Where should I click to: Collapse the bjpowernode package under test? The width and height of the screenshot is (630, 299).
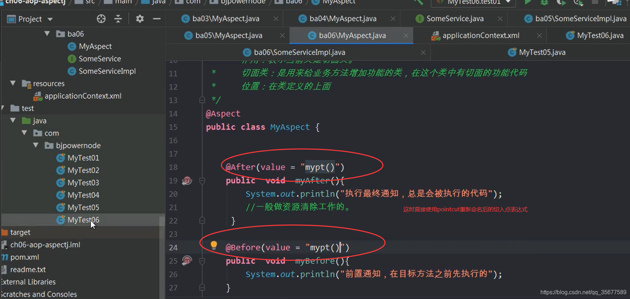pyautogui.click(x=36, y=145)
